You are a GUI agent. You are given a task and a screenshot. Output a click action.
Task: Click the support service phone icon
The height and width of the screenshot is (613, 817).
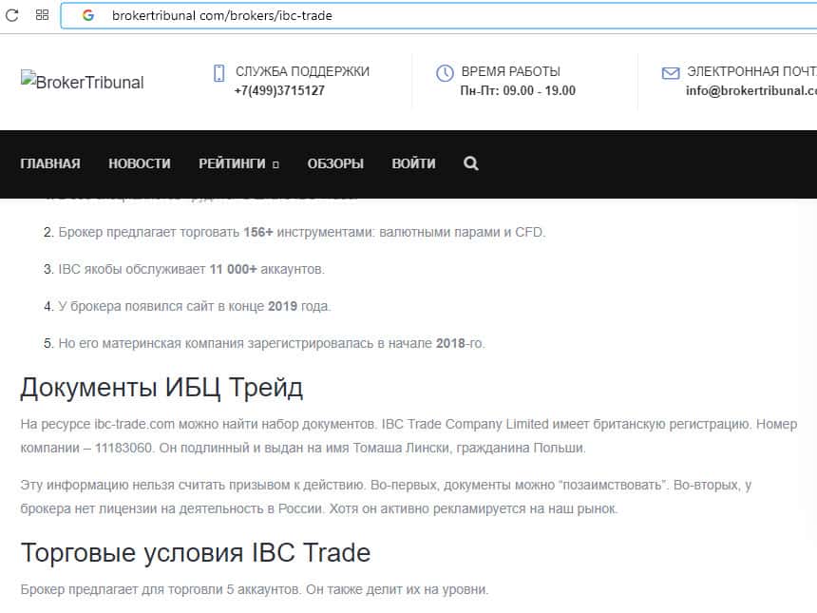coord(219,73)
